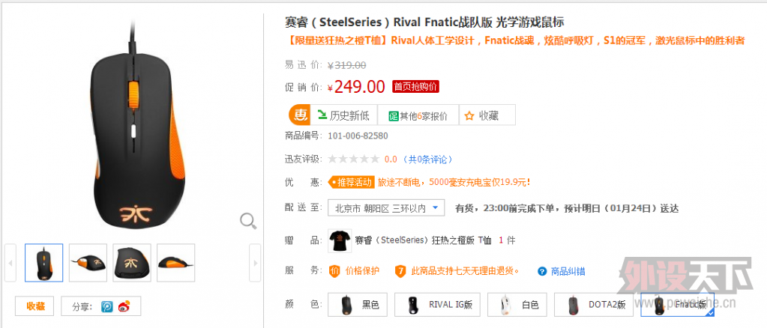
Task: Go to next thumbnails with right arrow
Action: [x=255, y=263]
